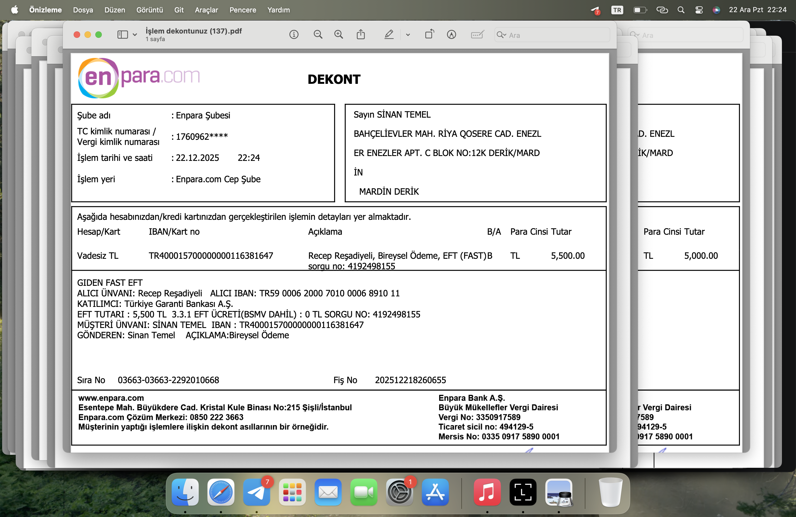Open the sidebar view button
This screenshot has width=796, height=517.
pyautogui.click(x=122, y=34)
